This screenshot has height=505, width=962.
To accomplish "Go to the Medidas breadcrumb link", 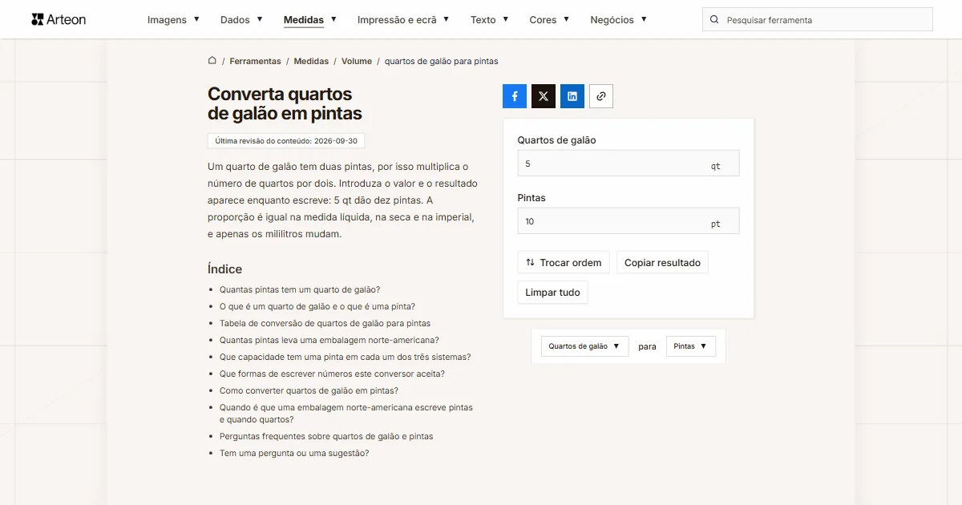I will coord(311,61).
